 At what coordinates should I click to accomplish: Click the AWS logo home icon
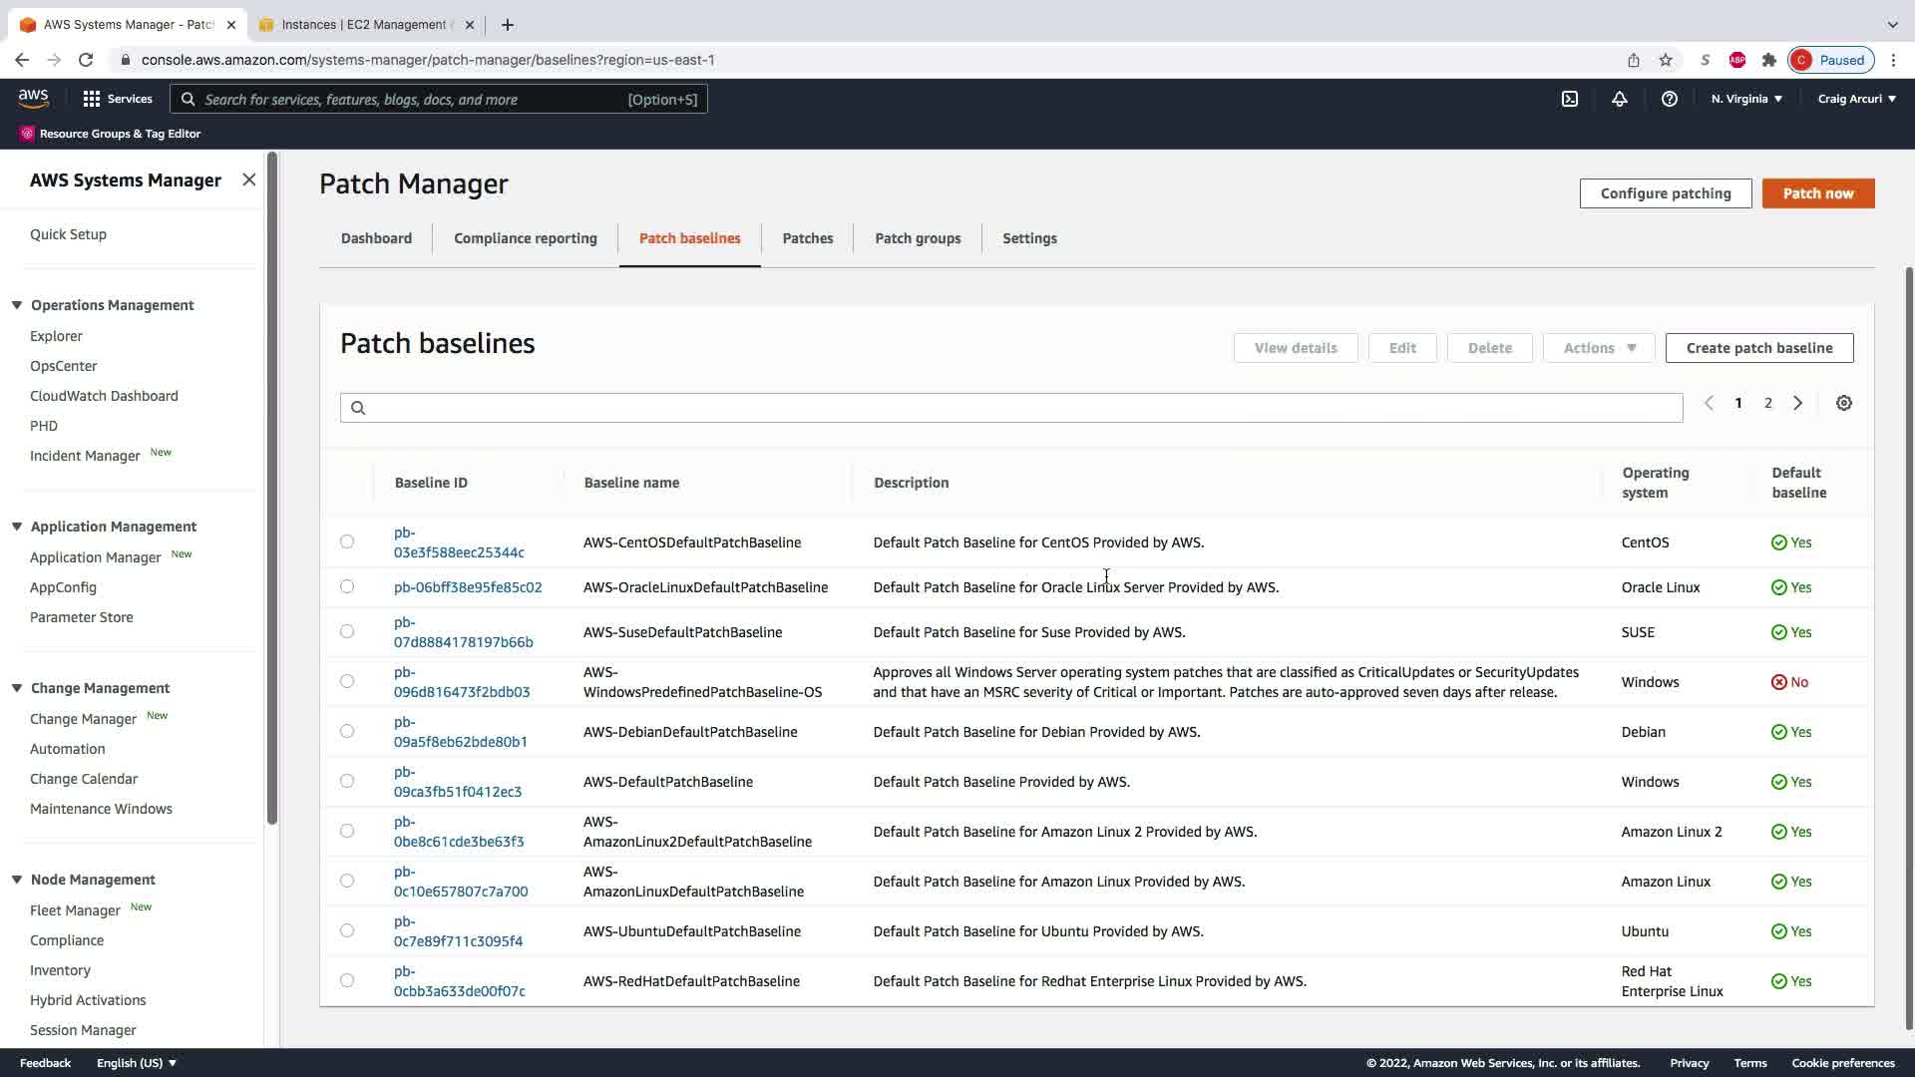(x=33, y=98)
